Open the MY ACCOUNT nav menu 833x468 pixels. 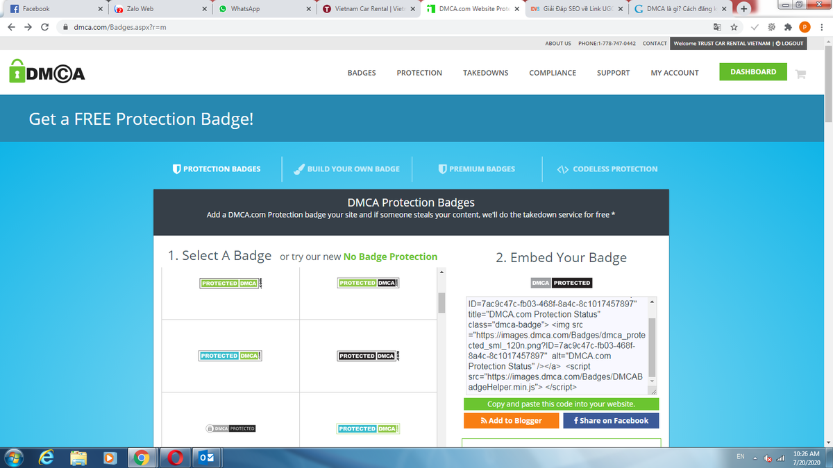(675, 73)
